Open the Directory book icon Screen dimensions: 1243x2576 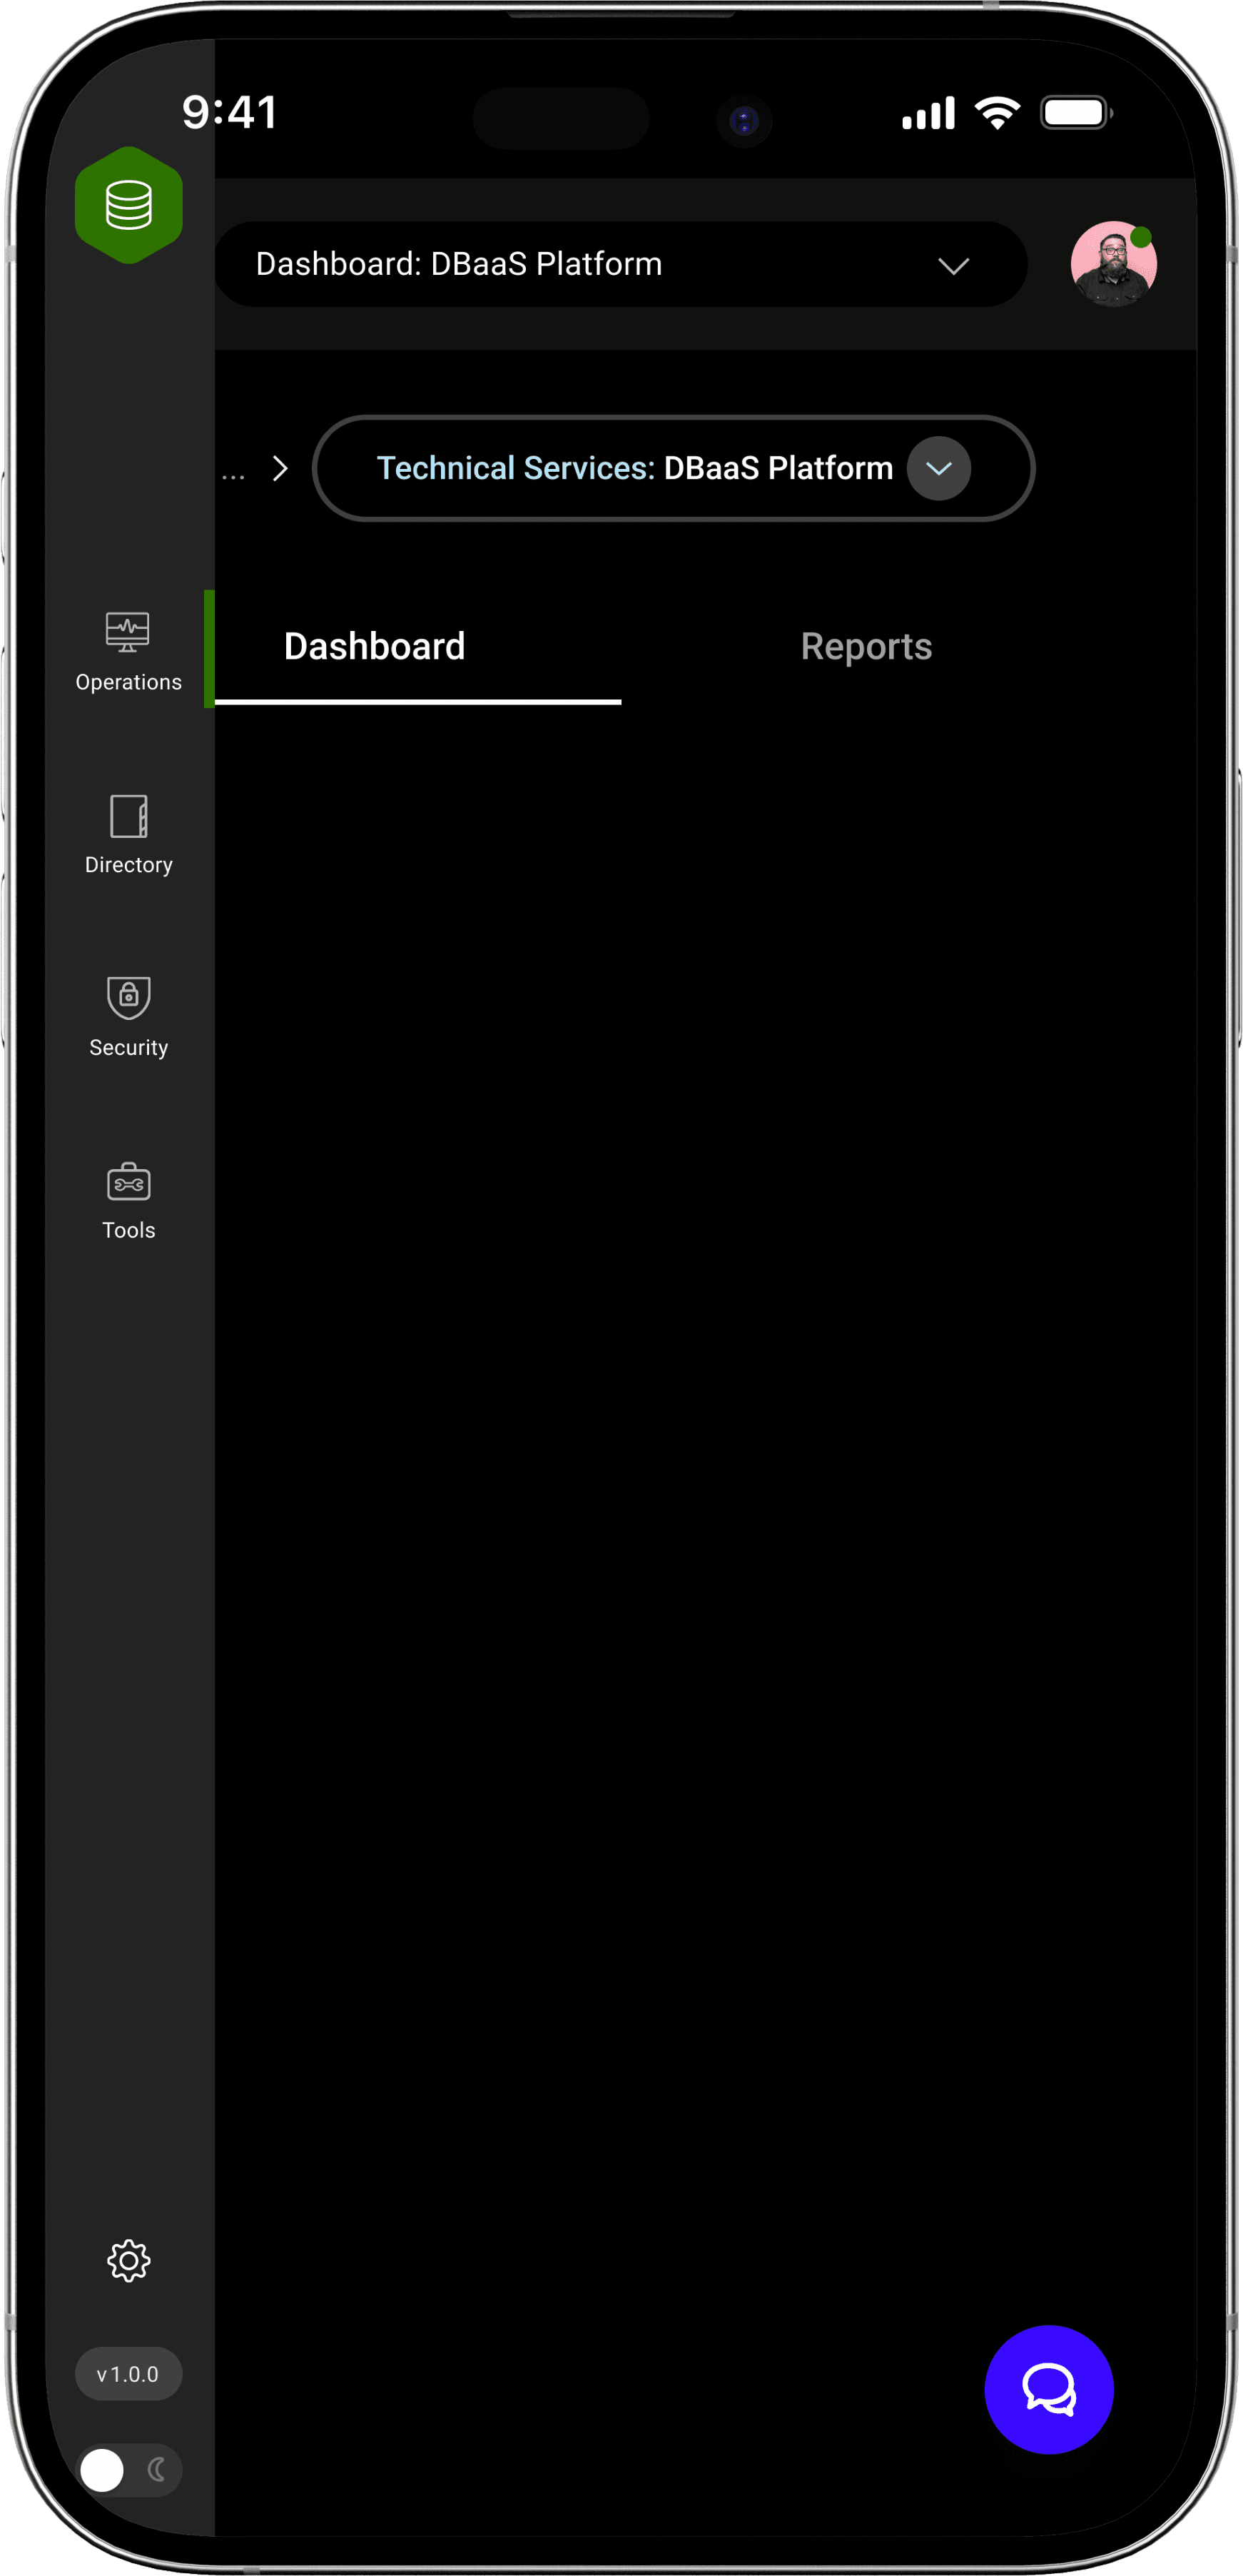[128, 816]
